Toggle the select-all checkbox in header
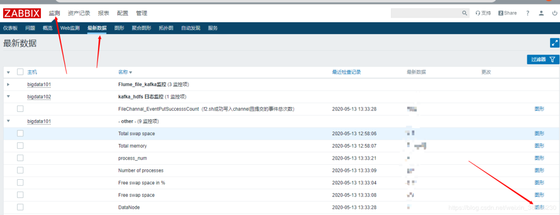The image size is (560, 215). point(20,72)
